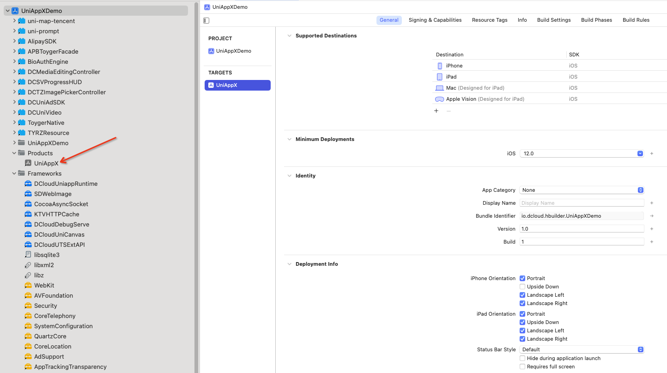Click the plus button beside iOS deployment

coord(652,153)
